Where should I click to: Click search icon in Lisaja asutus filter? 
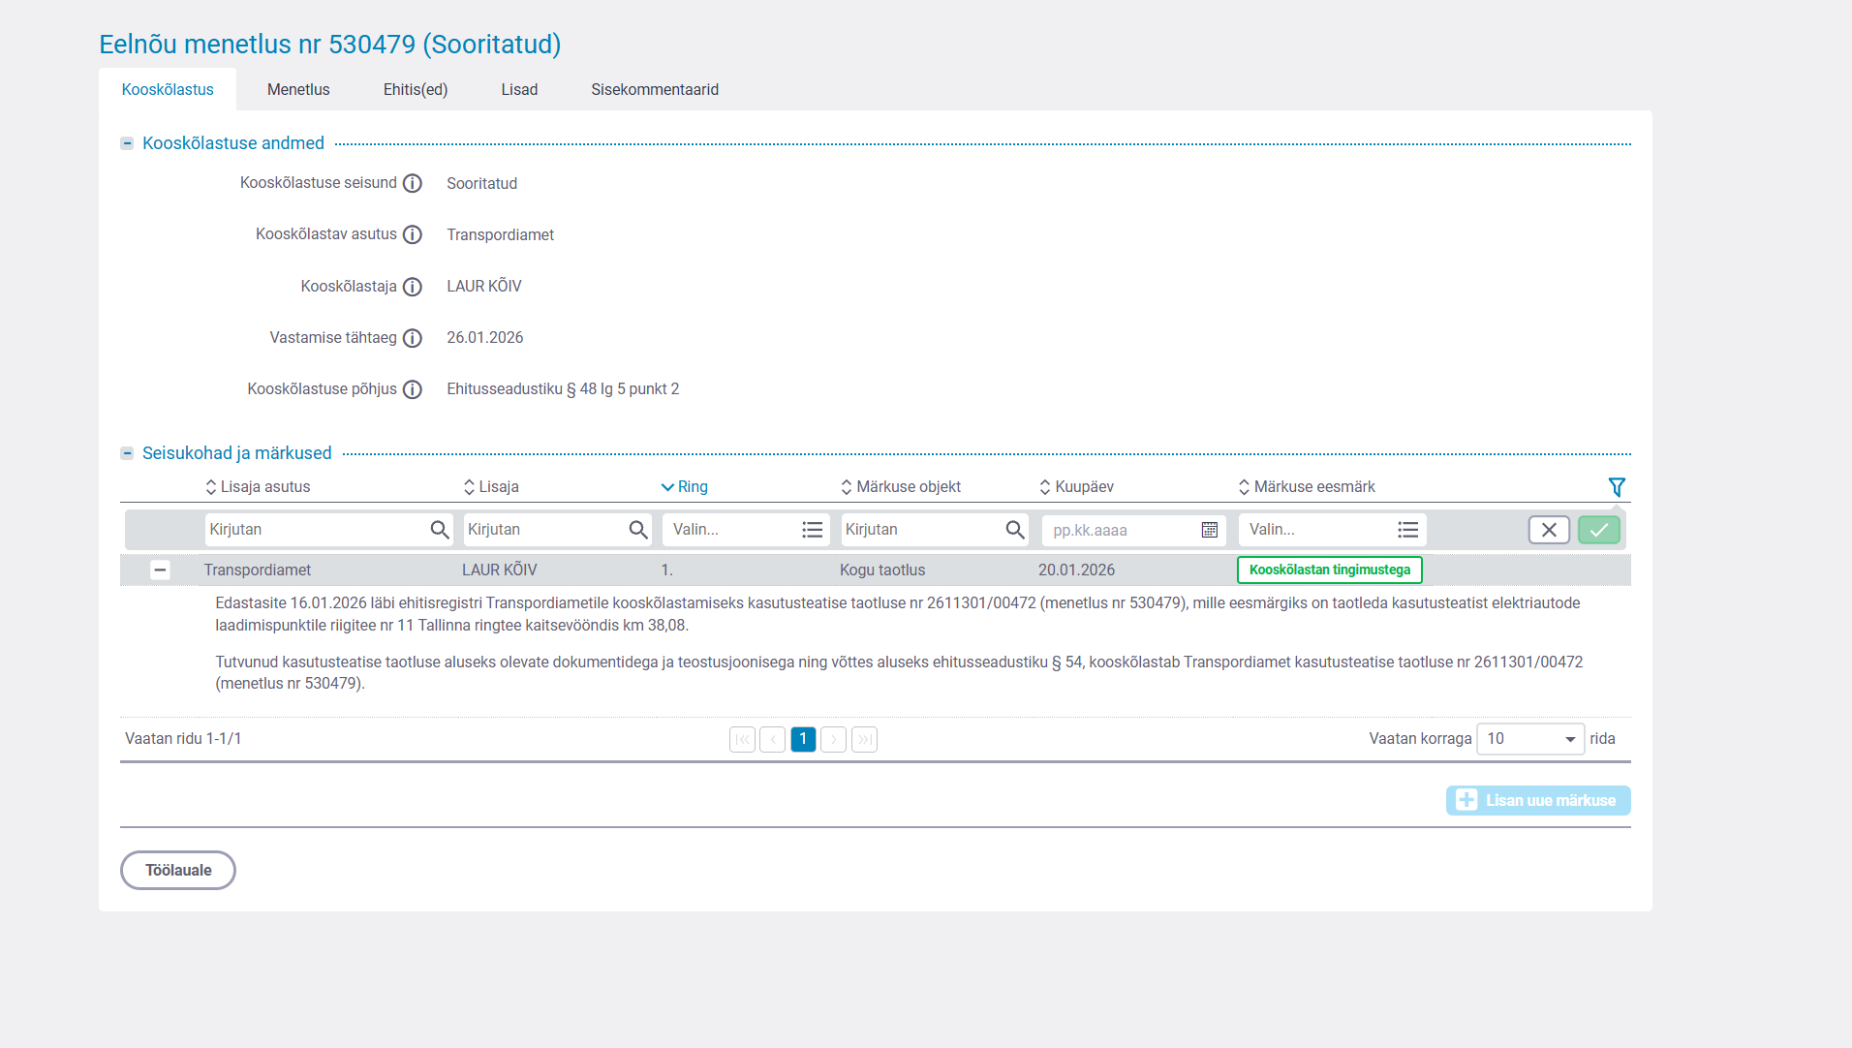point(440,530)
